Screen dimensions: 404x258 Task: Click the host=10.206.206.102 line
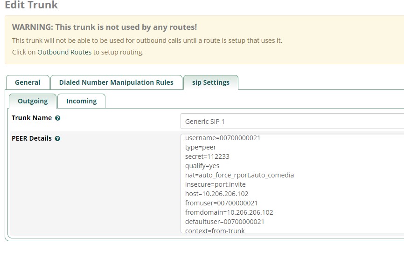point(216,194)
